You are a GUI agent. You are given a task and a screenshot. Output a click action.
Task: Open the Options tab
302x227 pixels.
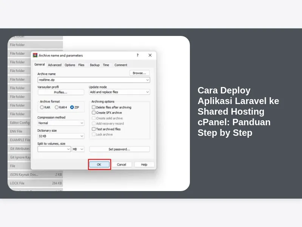click(x=70, y=65)
